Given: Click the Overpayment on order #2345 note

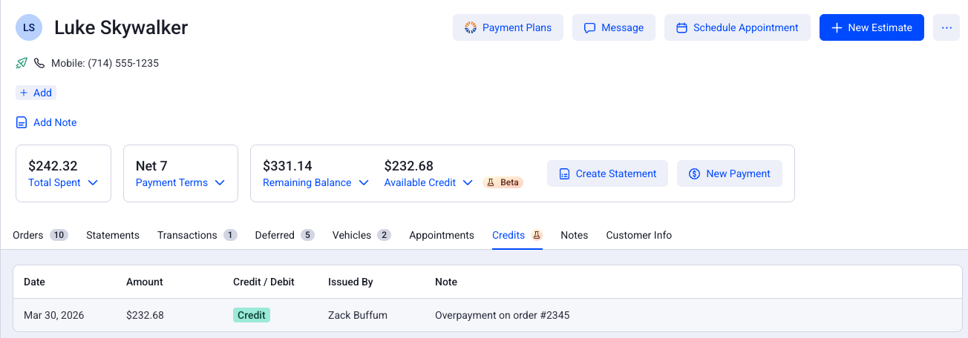Looking at the screenshot, I should (503, 315).
